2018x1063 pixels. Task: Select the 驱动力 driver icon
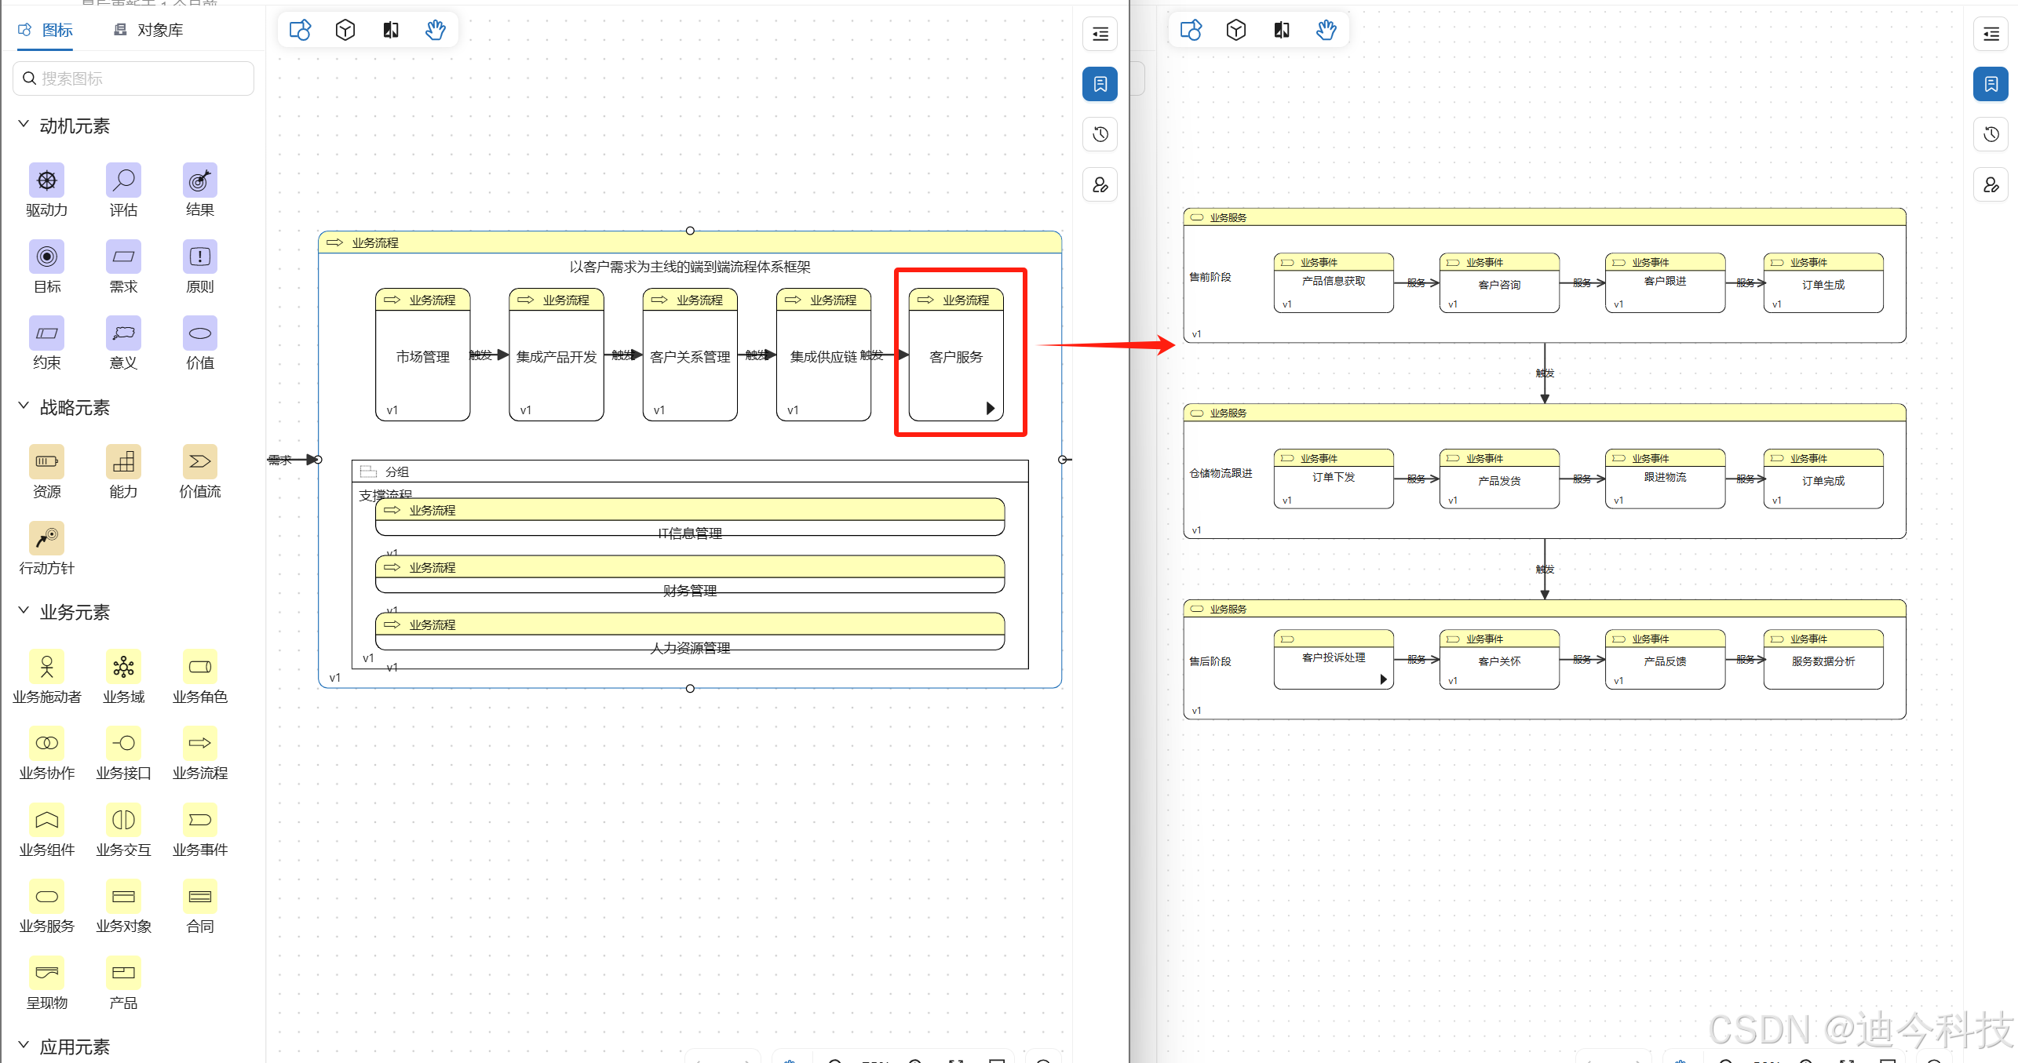(46, 180)
